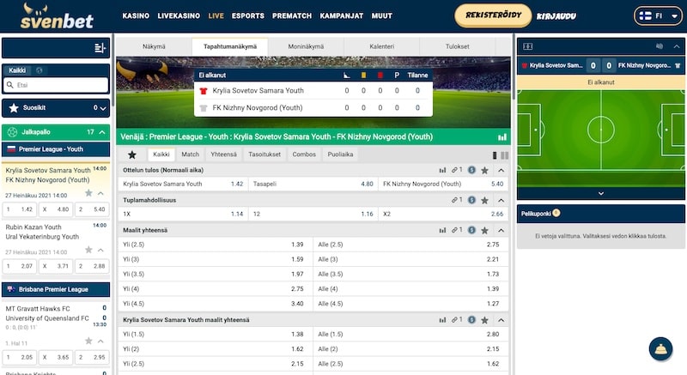This screenshot has height=375, width=687.
Task: Favorite the Maalit yhteensä market
Action: (x=484, y=230)
